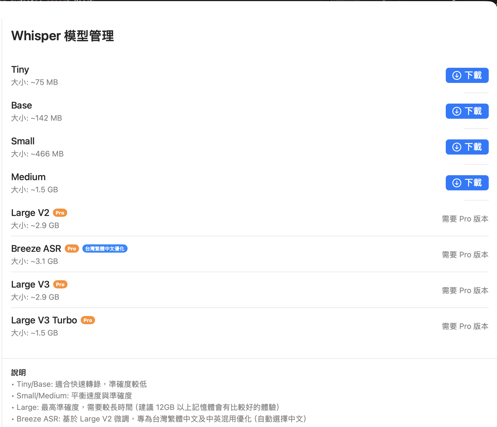This screenshot has height=427, width=497.
Task: Start downloading the Medium model
Action: point(467,183)
